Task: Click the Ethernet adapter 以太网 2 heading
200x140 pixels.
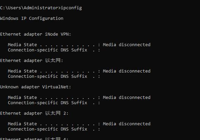Action: click(x=34, y=113)
